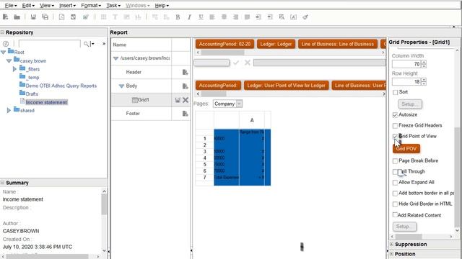Screen dimensions: 462x259
Task: Click the edit icon on the Body row
Action: coord(185,86)
